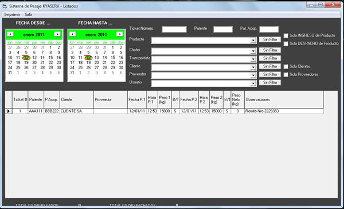The height and width of the screenshot is (209, 344).
Task: Click the Observaciones column header
Action: pyautogui.click(x=284, y=99)
